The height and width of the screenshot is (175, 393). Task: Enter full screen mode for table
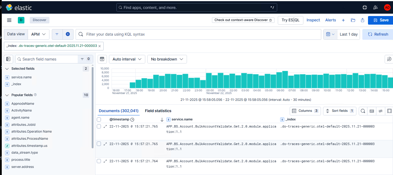click(389, 111)
